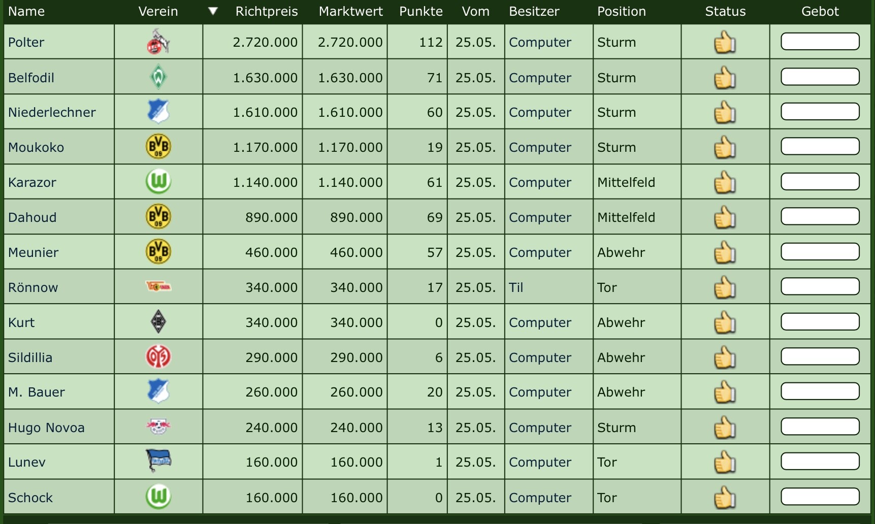Click the BVB logo in Moukoko's row
Viewport: 875px width, 524px height.
coord(158,147)
